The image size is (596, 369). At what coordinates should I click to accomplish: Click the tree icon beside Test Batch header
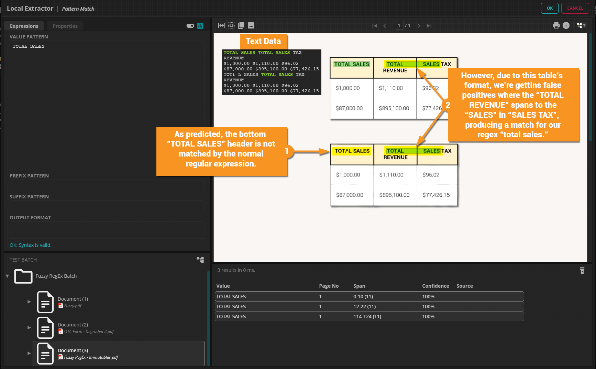tap(200, 260)
